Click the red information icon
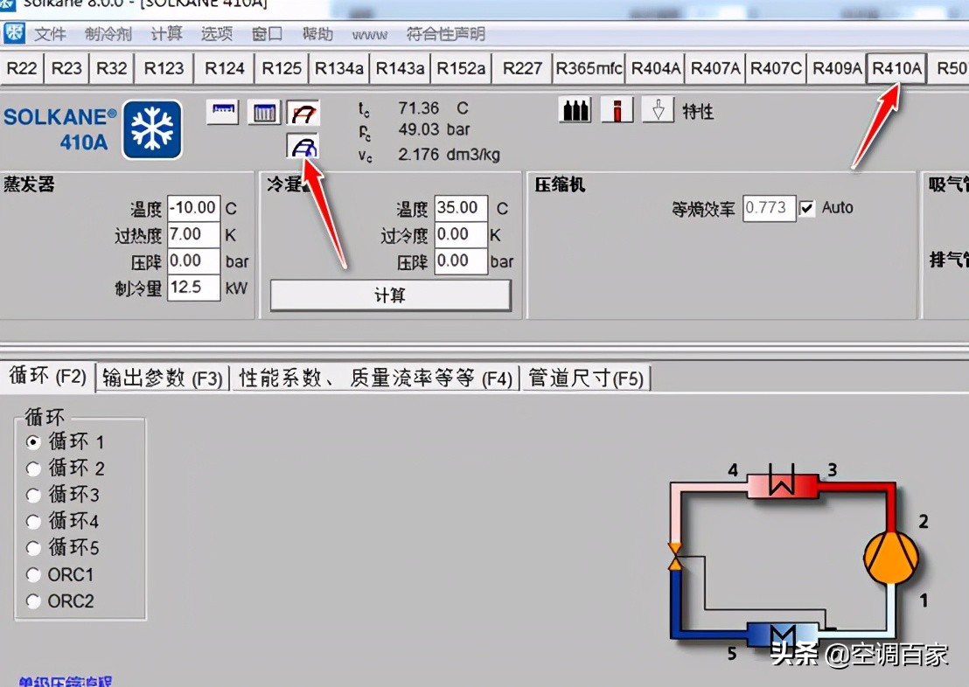 pyautogui.click(x=617, y=110)
